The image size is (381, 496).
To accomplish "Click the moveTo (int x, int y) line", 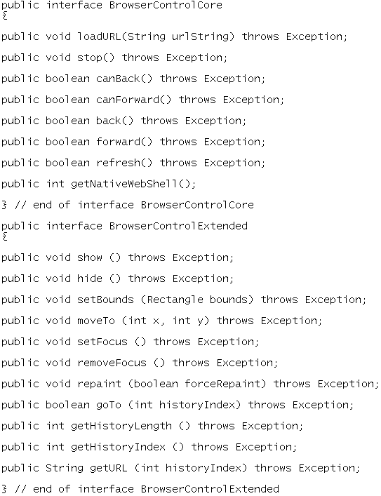I will pos(161,321).
